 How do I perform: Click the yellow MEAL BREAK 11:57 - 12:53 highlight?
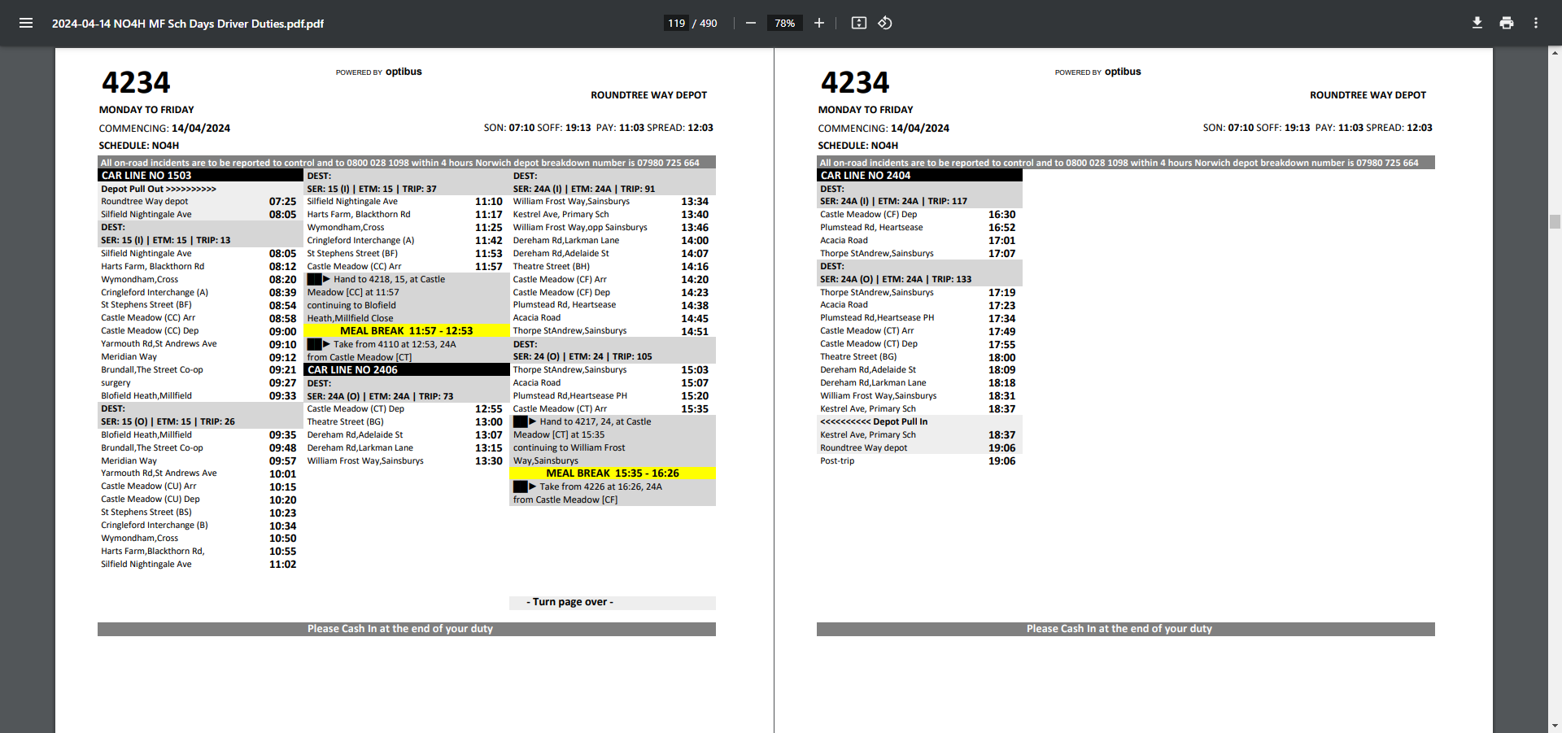tap(406, 331)
